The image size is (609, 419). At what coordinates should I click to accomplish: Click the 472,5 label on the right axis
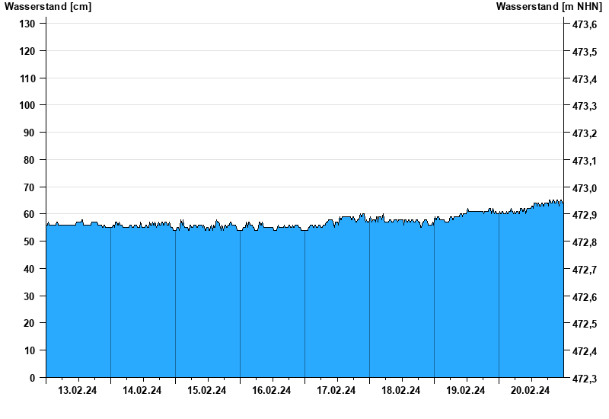click(585, 324)
